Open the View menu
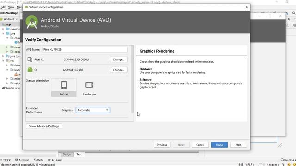 [11, 7]
